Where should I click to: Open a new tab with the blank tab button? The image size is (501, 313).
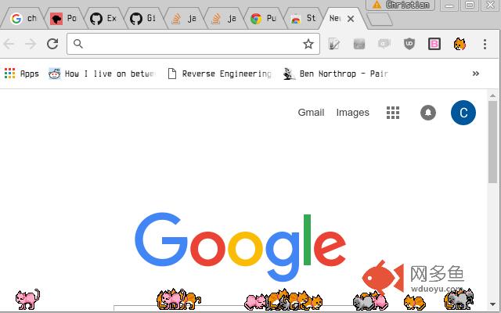pyautogui.click(x=379, y=19)
